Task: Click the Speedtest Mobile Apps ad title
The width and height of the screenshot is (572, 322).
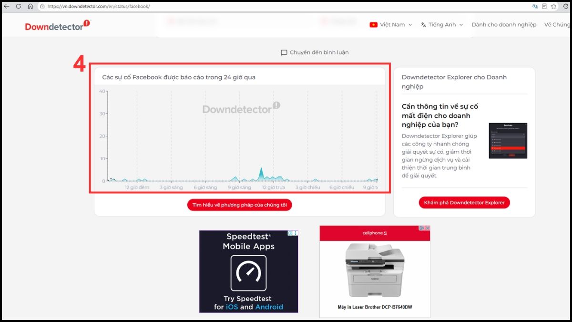Action: tap(248, 241)
